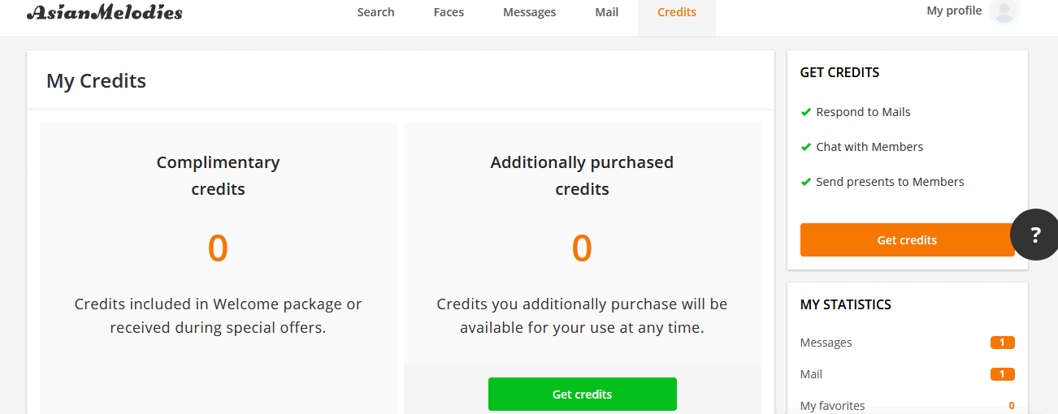
Task: Open the My profile menu
Action: (954, 11)
